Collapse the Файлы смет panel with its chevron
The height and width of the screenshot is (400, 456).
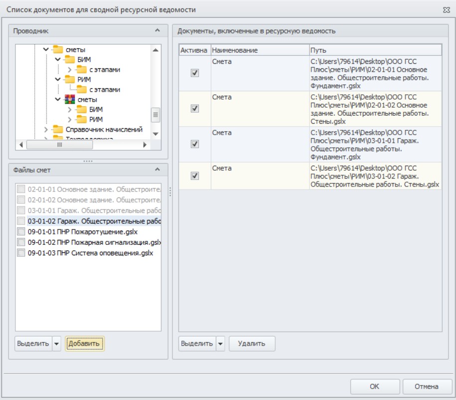(157, 170)
